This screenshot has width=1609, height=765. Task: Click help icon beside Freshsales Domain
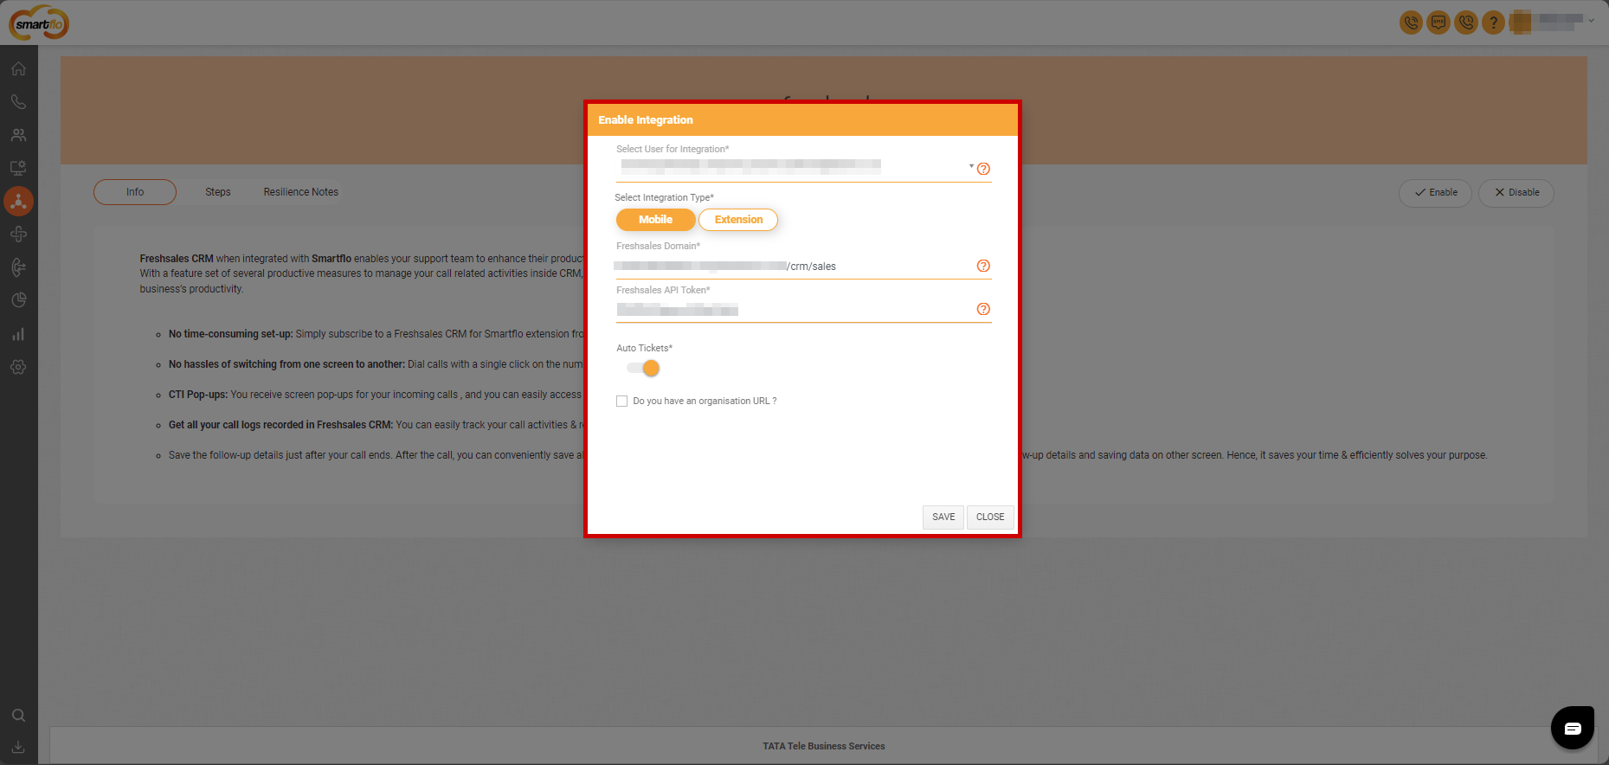click(x=983, y=266)
